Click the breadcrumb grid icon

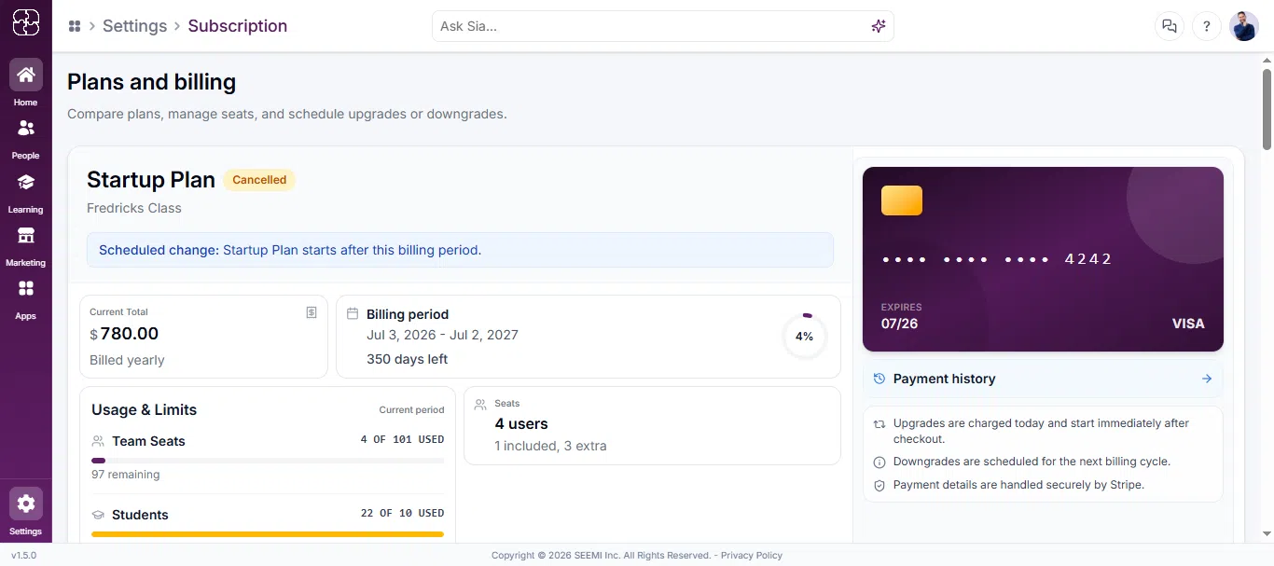75,26
